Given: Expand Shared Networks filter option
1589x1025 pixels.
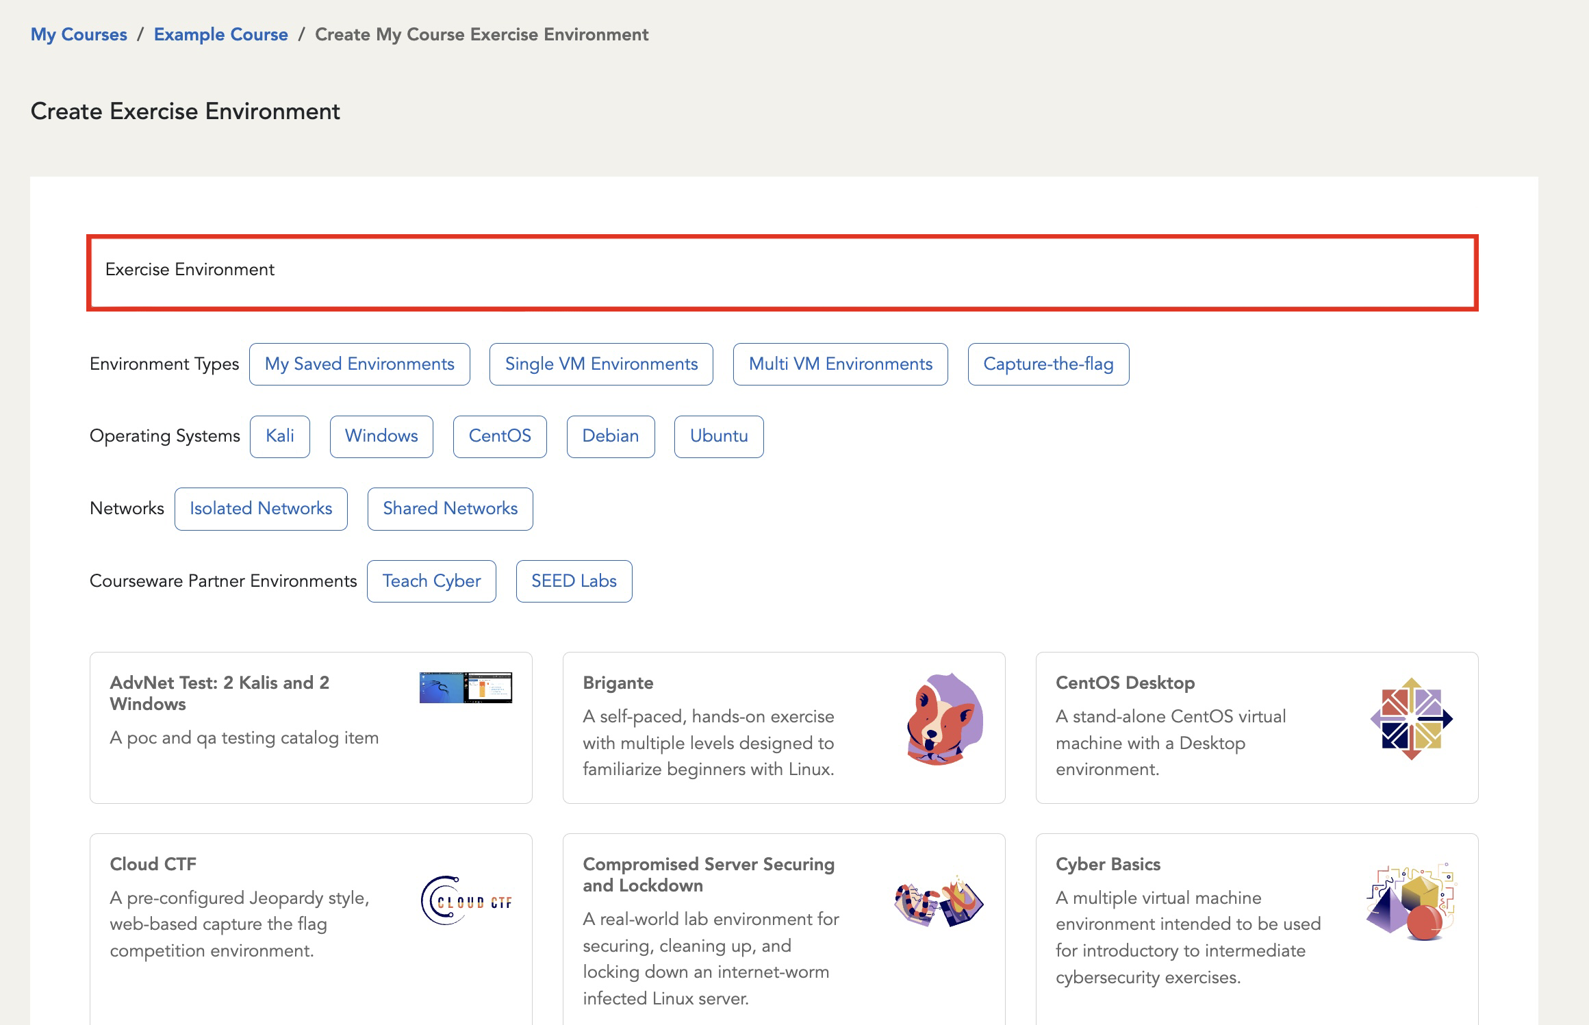Looking at the screenshot, I should coord(449,509).
